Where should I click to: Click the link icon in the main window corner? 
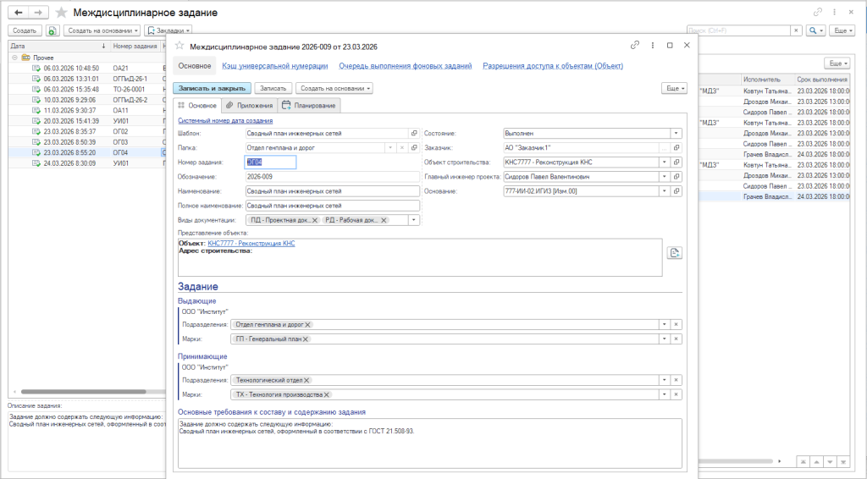[817, 12]
